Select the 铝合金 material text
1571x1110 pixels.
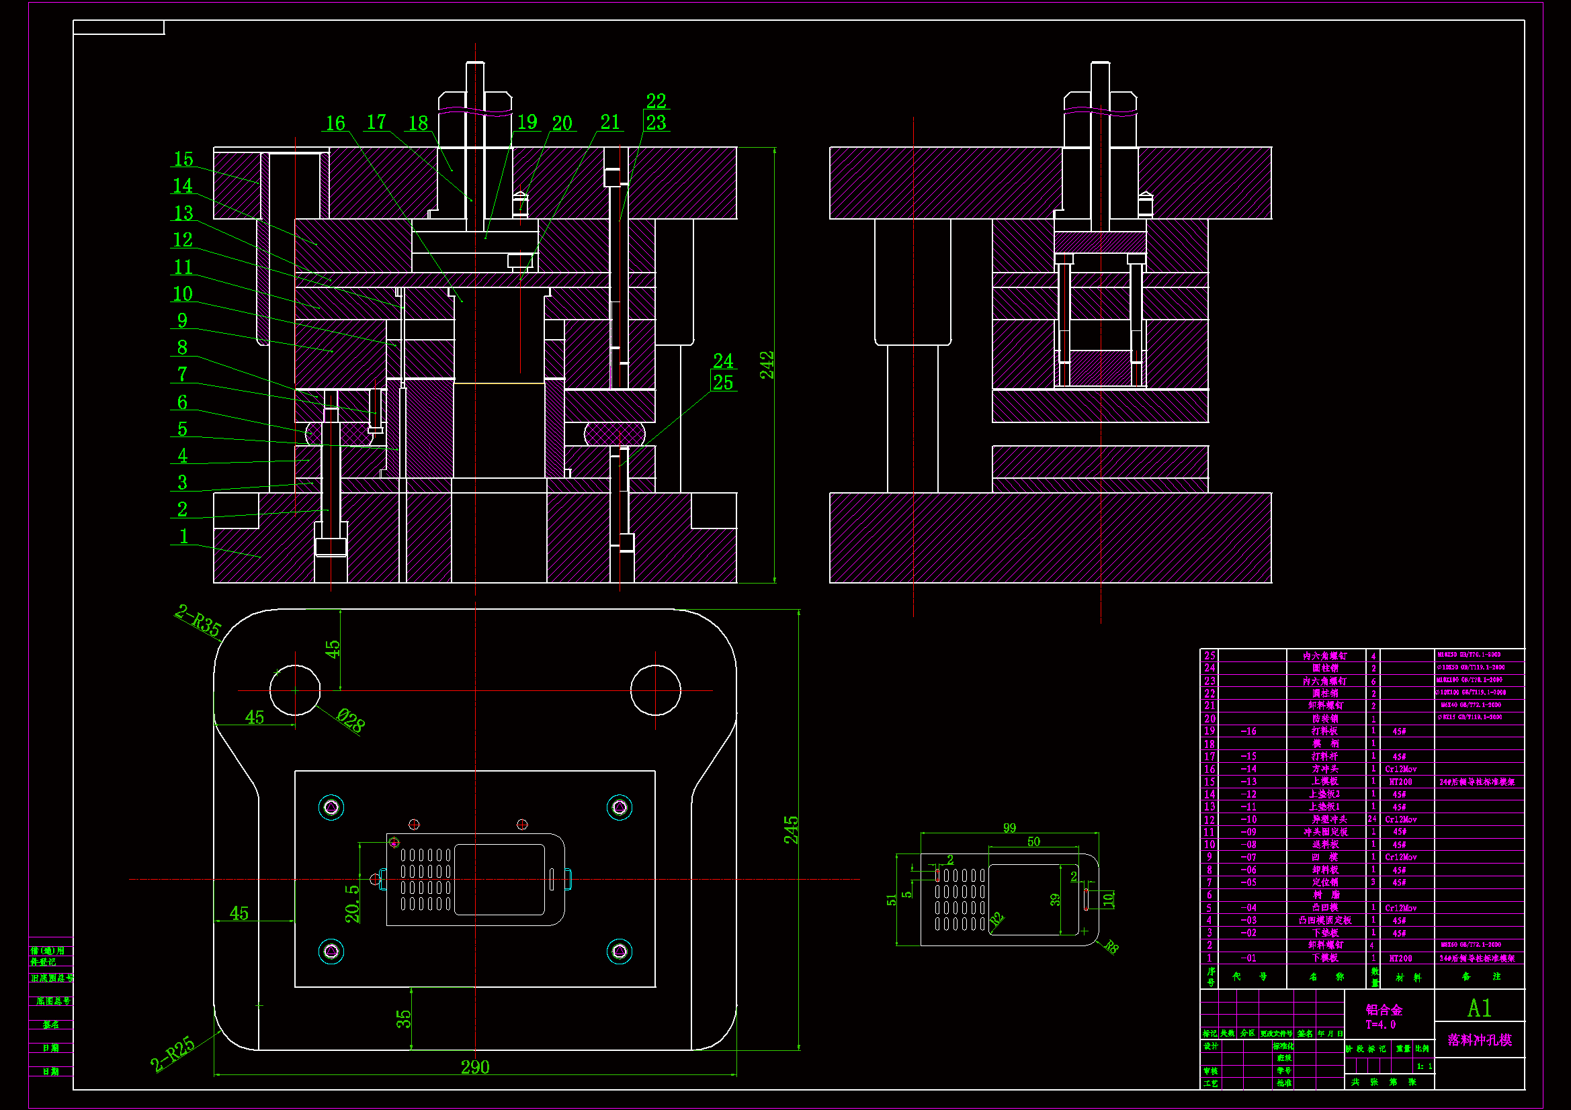(1384, 1010)
